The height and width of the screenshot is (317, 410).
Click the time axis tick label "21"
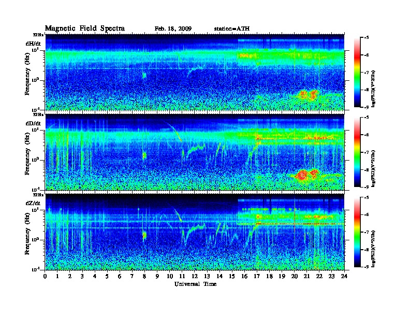click(x=306, y=276)
